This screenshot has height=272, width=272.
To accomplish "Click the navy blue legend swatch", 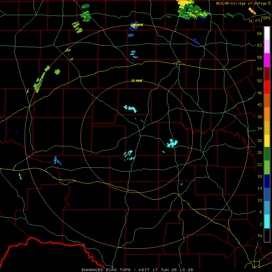I will tap(267, 181).
